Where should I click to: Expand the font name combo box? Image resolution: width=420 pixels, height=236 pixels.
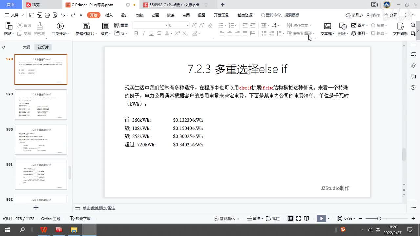pos(166,25)
